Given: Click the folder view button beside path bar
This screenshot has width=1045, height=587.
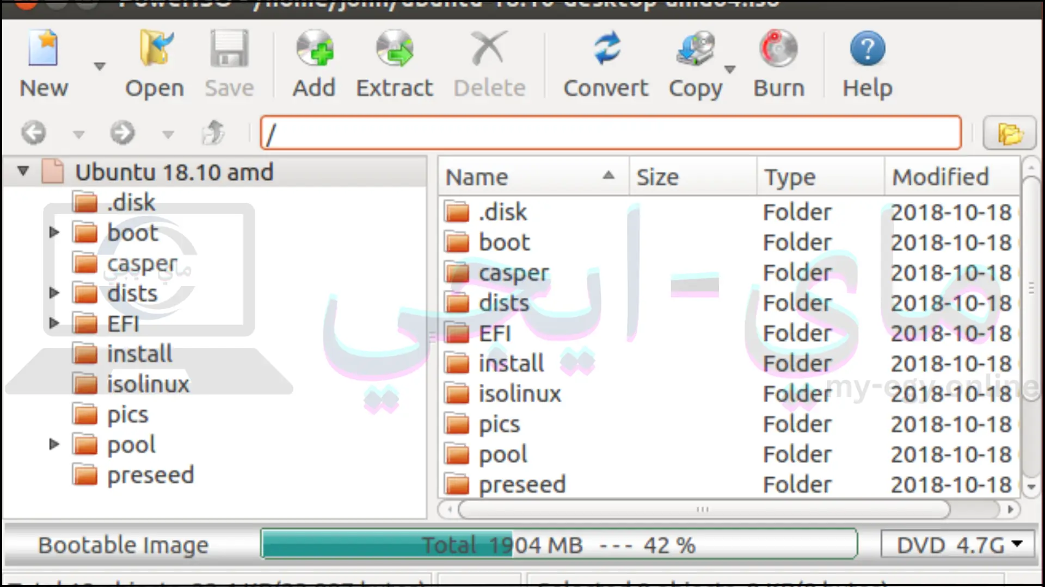Looking at the screenshot, I should [x=1010, y=133].
